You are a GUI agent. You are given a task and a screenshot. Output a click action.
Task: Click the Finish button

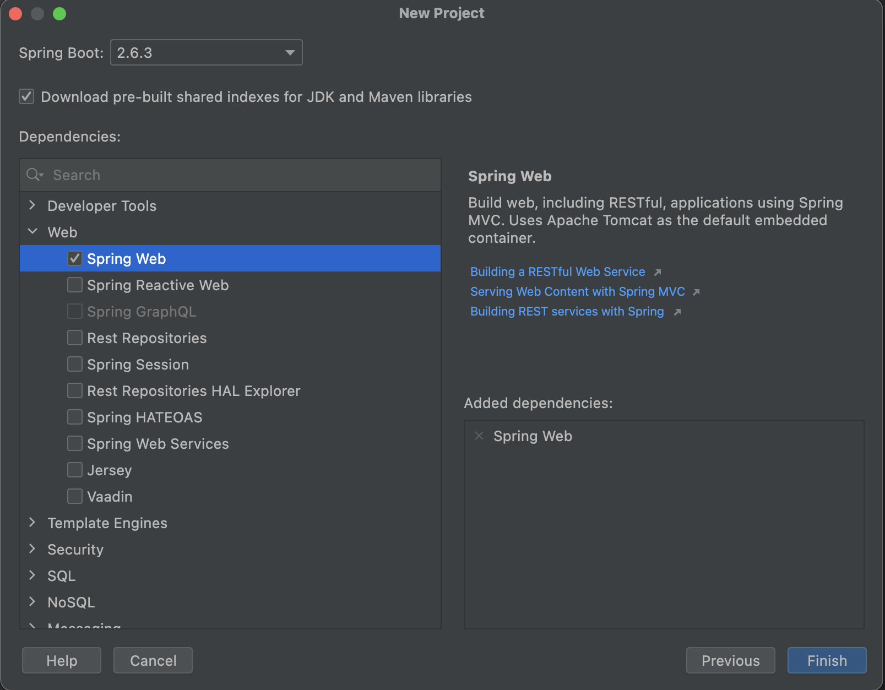tap(826, 660)
